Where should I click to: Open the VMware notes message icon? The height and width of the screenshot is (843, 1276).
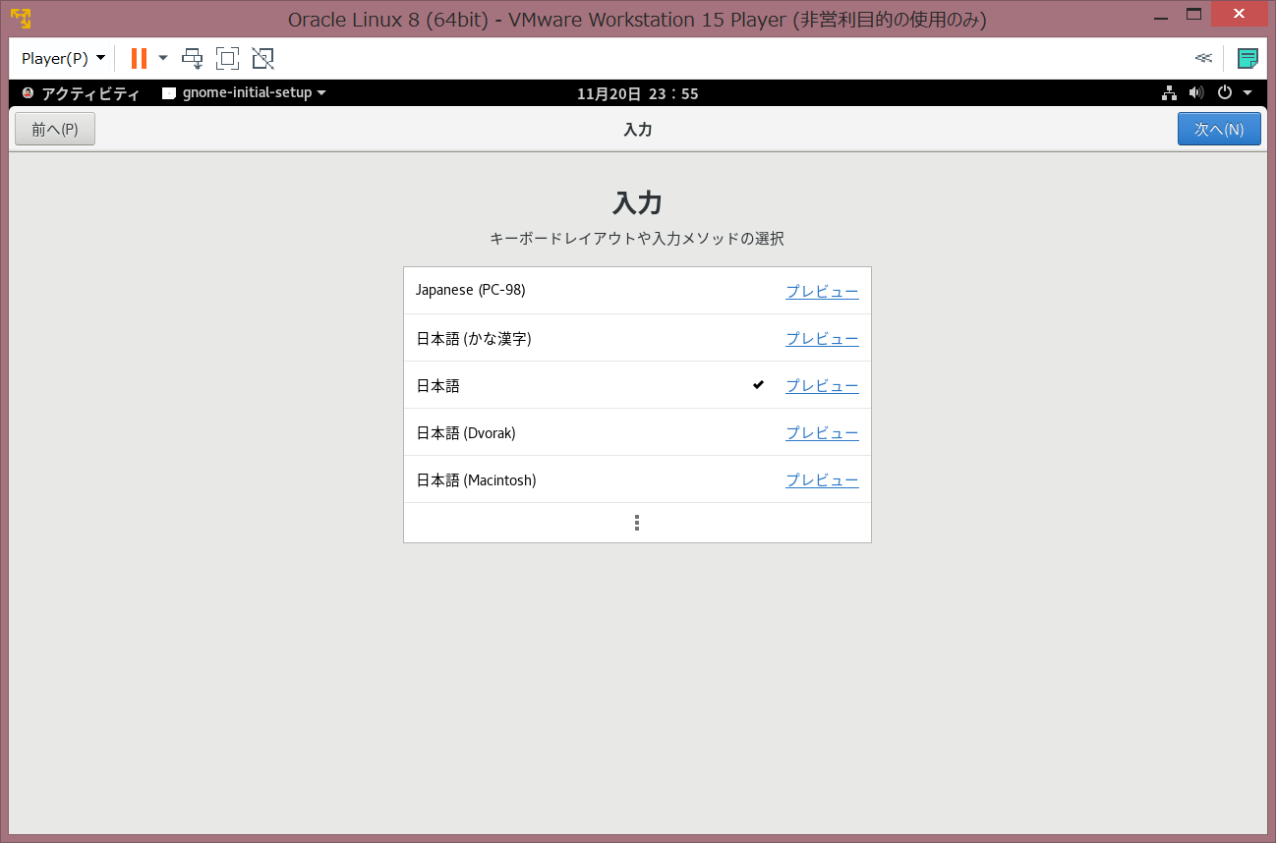[x=1247, y=58]
